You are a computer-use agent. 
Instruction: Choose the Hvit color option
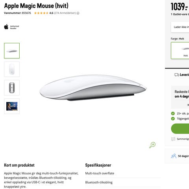(x=180, y=50)
